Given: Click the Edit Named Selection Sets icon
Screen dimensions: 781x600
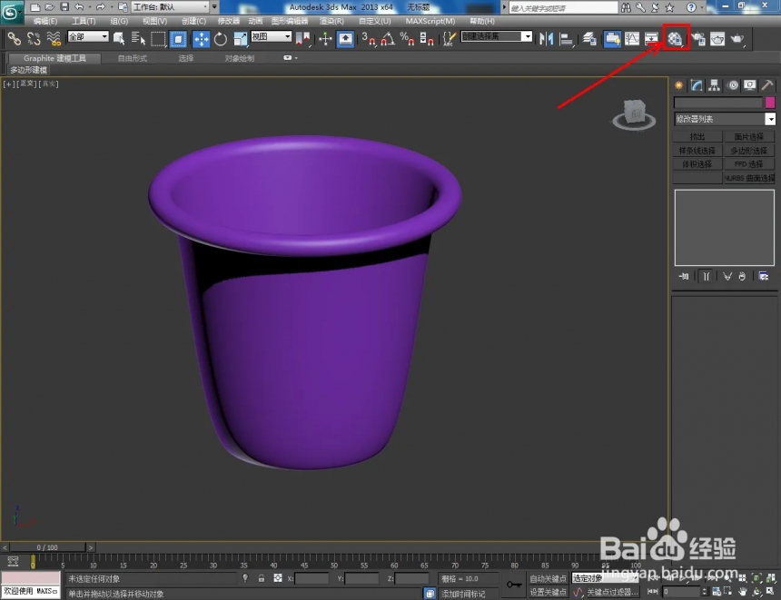Looking at the screenshot, I should (449, 38).
